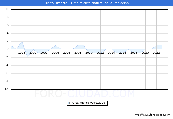Click the y-axis label 8
This screenshot has height=119, width=173.
[x=7, y=17]
